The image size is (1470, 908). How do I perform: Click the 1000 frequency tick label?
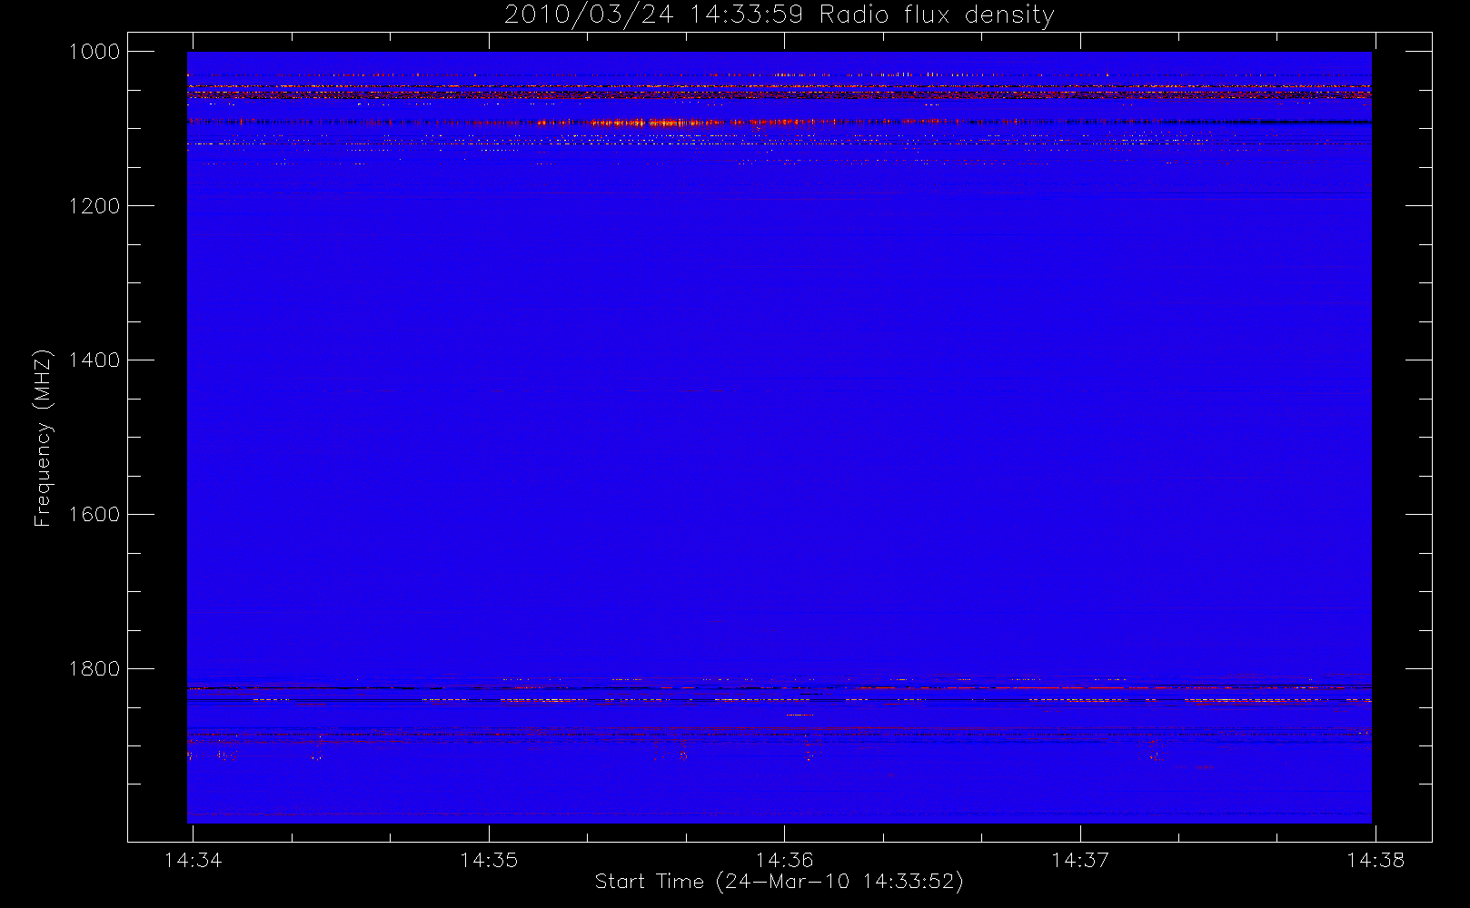(94, 52)
